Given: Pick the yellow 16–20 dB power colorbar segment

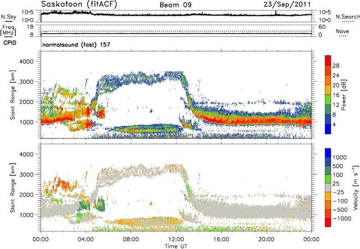Looking at the screenshot, I should pos(328,90).
